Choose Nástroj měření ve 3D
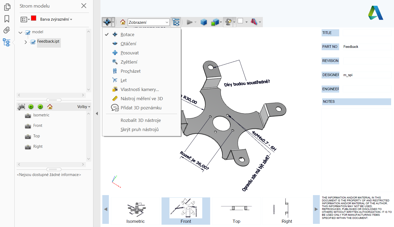This screenshot has height=227, width=394. pos(142,99)
